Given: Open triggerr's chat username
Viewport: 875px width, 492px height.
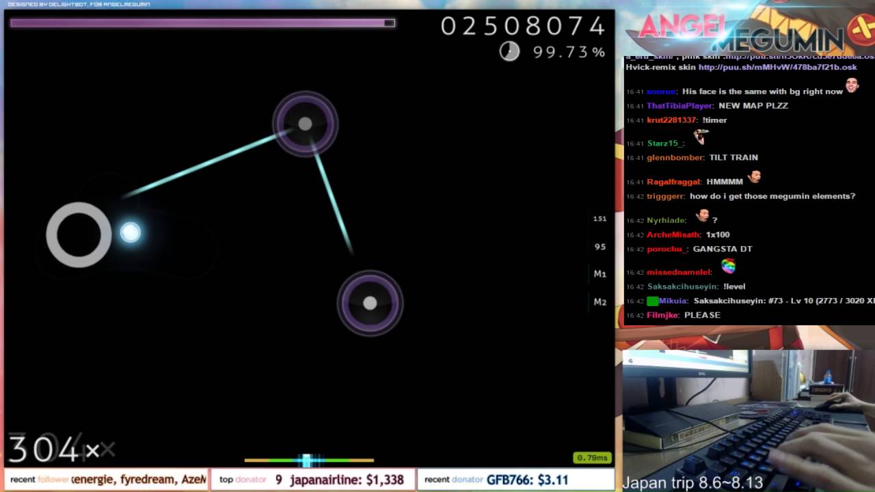Looking at the screenshot, I should pos(665,196).
